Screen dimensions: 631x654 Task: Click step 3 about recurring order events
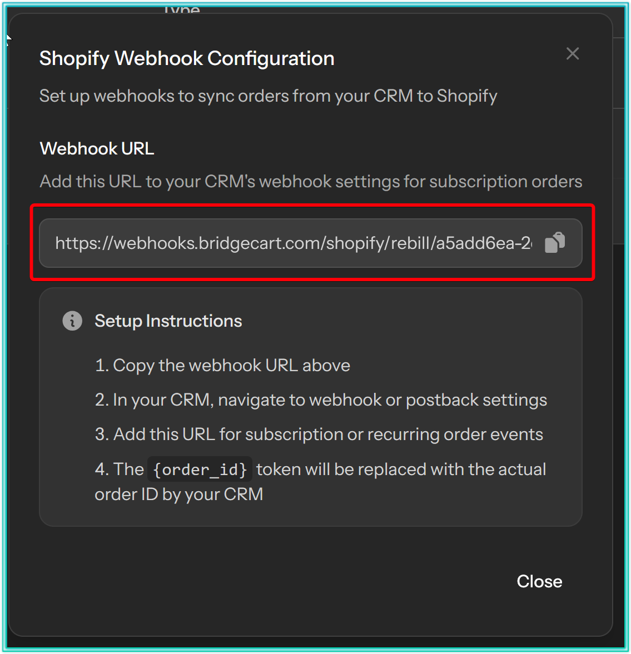(319, 434)
